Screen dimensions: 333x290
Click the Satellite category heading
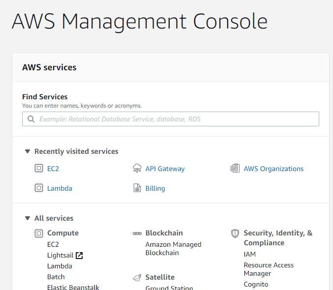[160, 277]
